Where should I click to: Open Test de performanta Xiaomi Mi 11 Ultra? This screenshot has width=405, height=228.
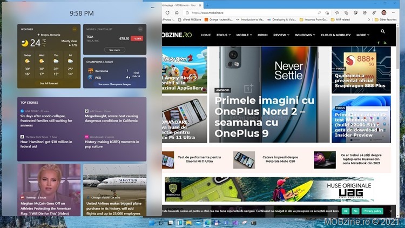[199, 159]
